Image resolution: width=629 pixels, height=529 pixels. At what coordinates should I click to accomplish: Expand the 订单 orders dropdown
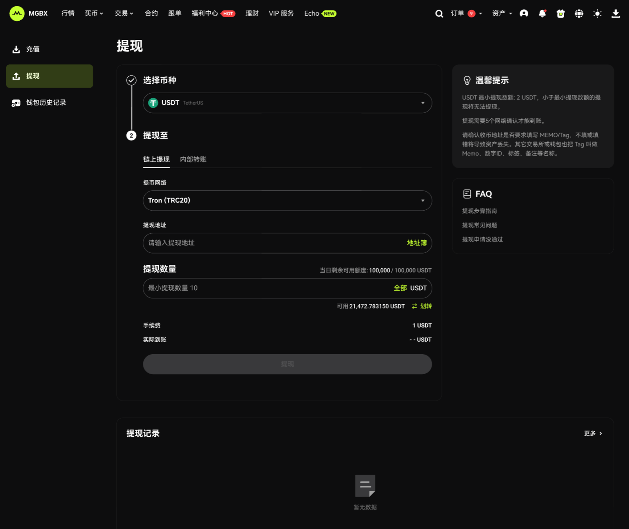[x=466, y=14]
